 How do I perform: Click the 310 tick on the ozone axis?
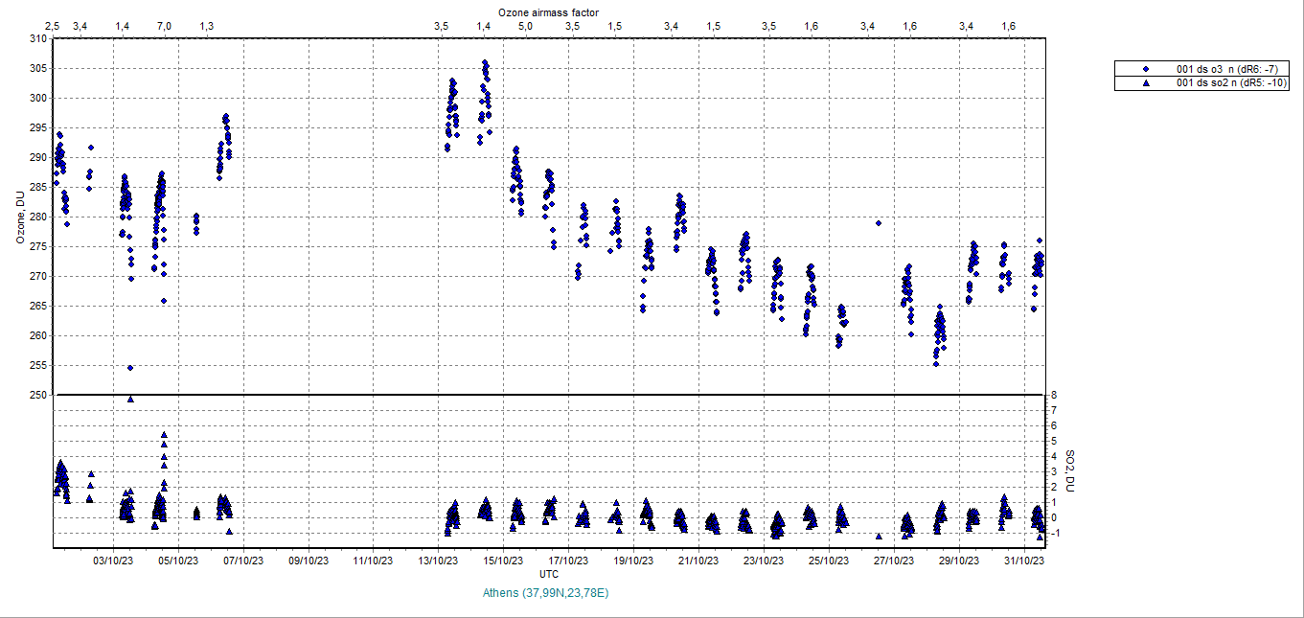pyautogui.click(x=37, y=38)
